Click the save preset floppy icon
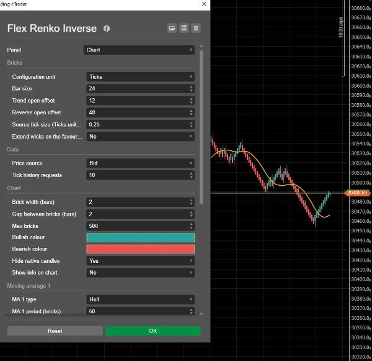The width and height of the screenshot is (372, 361). click(184, 29)
